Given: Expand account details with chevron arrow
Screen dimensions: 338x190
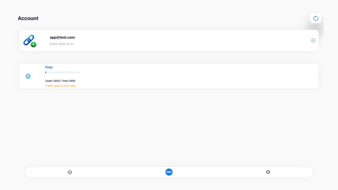Looking at the screenshot, I should pos(313,40).
